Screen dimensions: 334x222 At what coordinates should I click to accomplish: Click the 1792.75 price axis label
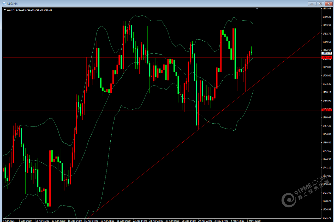tap(327, 34)
